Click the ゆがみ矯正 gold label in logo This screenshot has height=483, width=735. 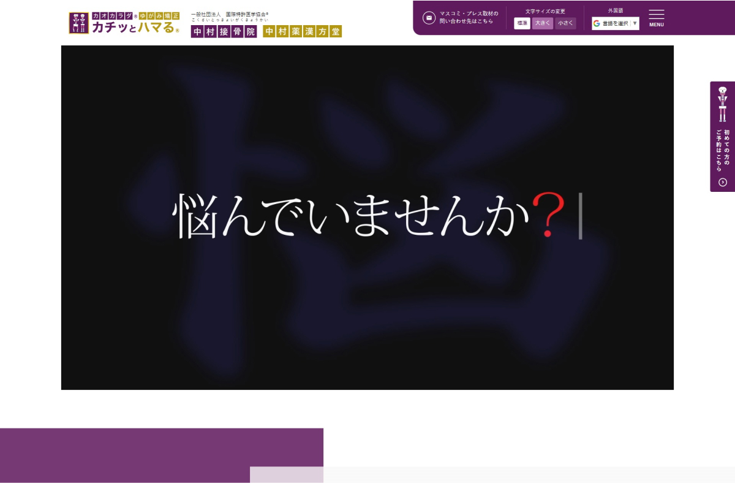159,16
